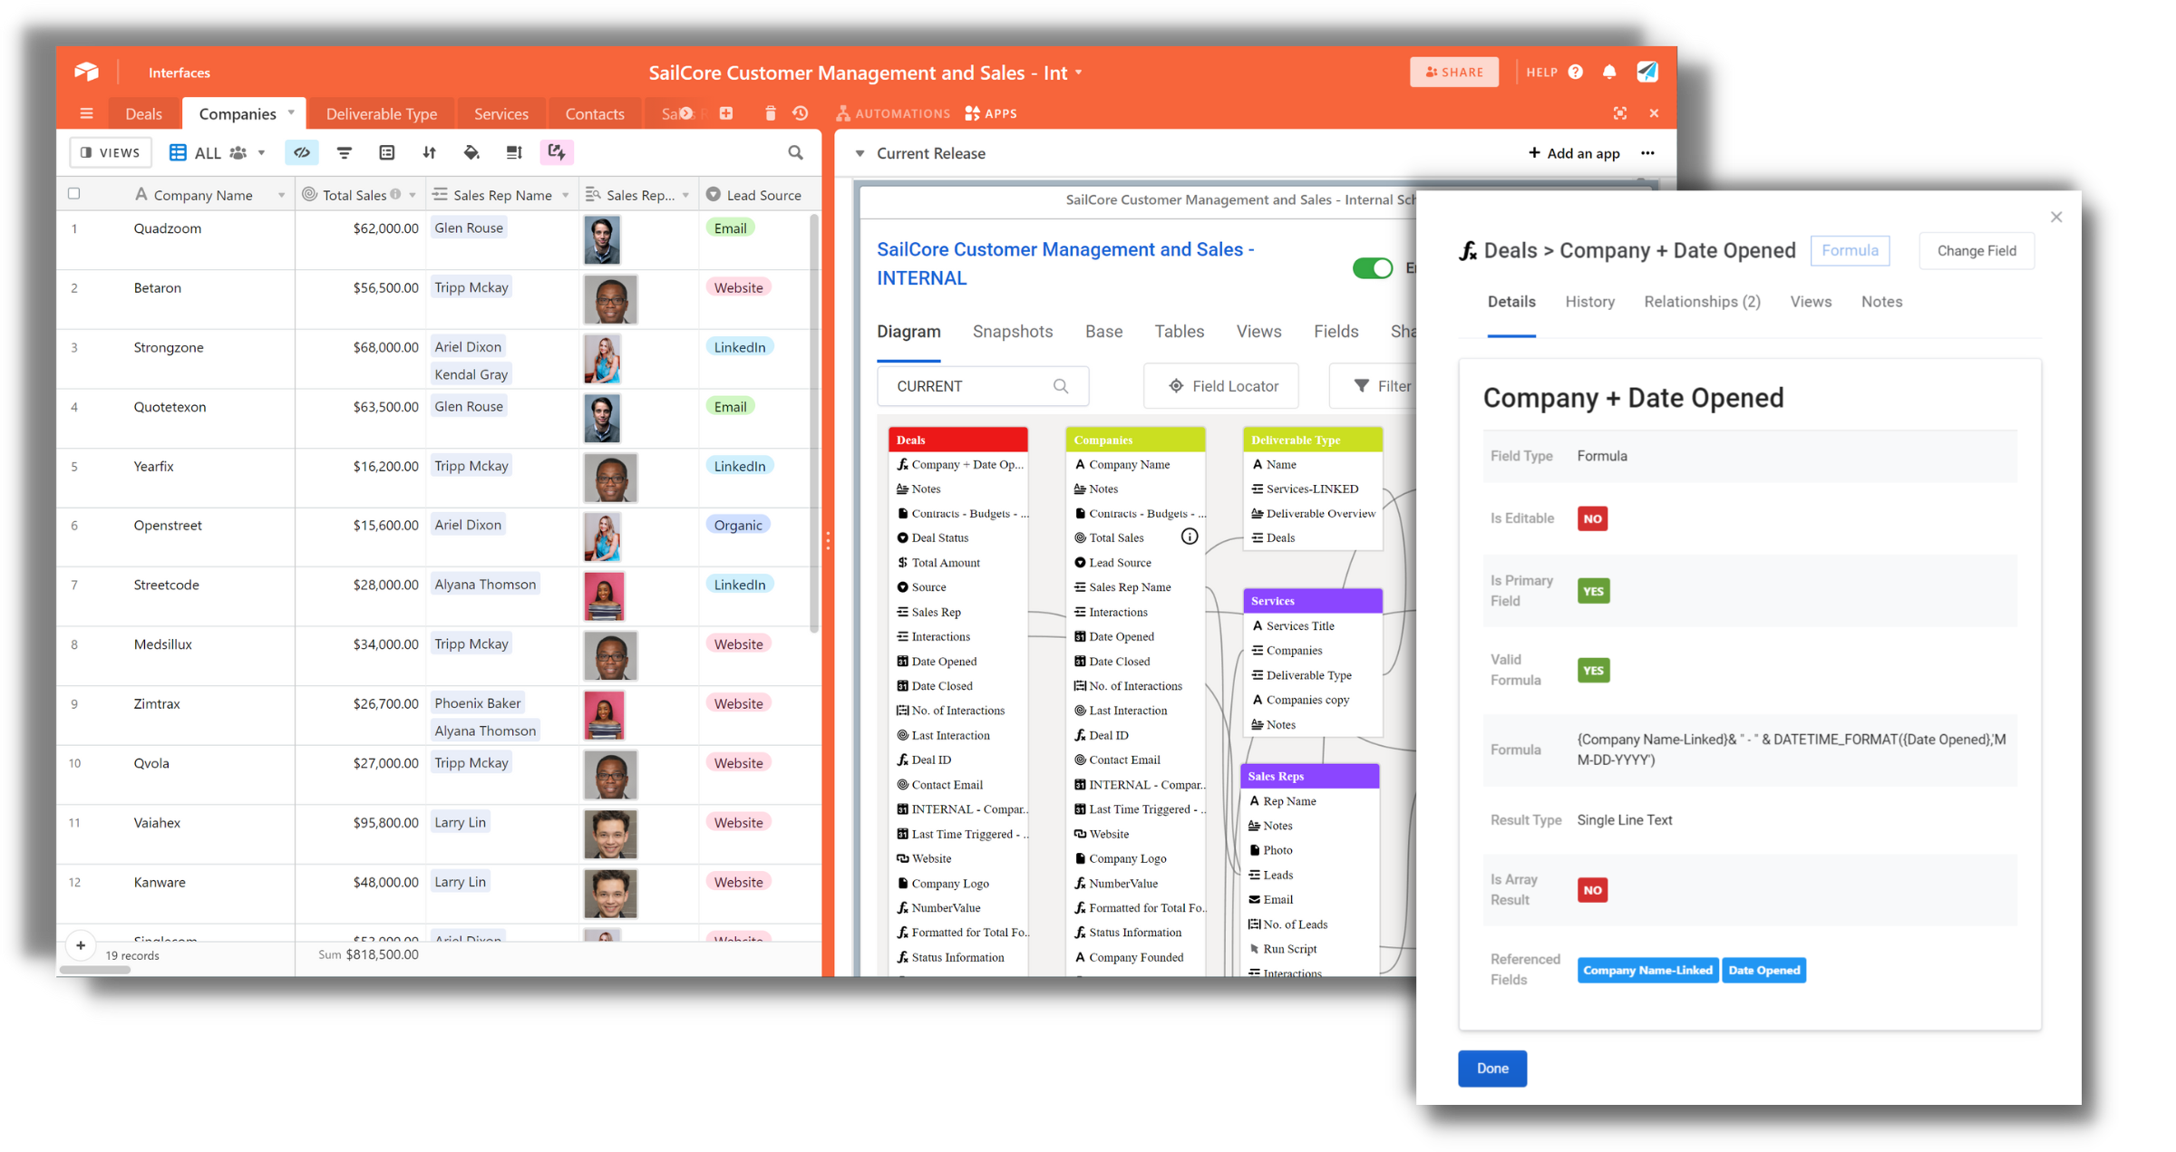Open Change Field for Company + Date Opened
Image resolution: width=2176 pixels, height=1152 pixels.
coord(1977,250)
